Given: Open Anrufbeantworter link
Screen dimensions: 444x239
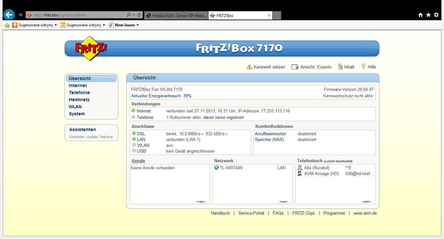Looking at the screenshot, I should pos(270,134).
